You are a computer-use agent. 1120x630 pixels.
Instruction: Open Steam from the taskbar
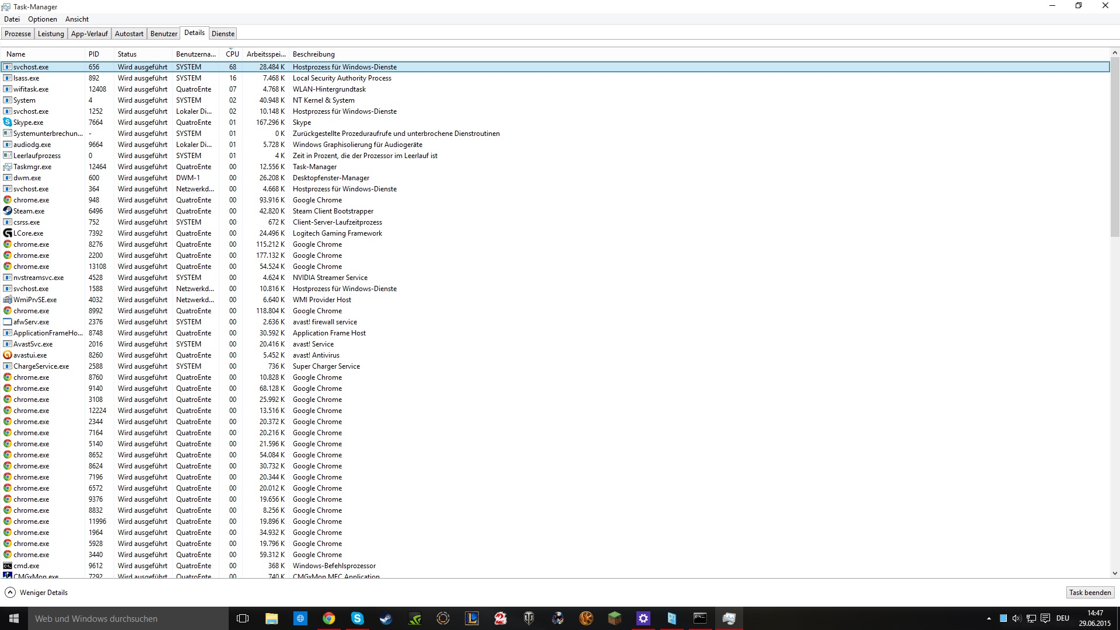tap(386, 618)
